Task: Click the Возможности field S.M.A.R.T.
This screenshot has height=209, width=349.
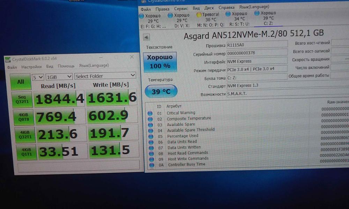Action: (288, 93)
